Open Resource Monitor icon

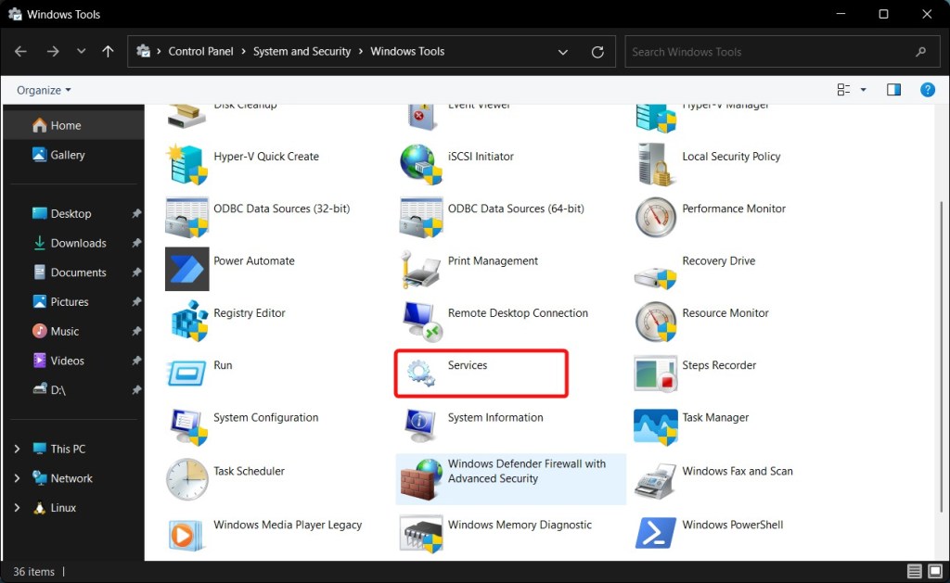[x=655, y=321]
